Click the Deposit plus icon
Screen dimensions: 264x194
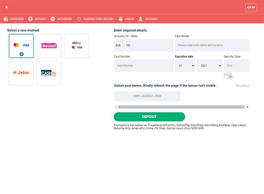[30, 19]
